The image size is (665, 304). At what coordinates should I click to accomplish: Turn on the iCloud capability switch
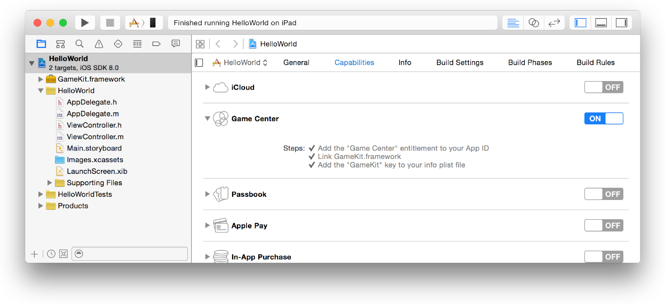[x=604, y=87]
